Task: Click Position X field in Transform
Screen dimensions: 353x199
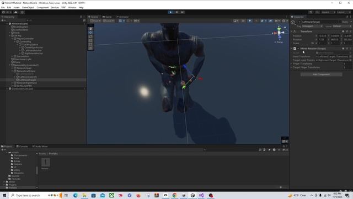Action: pos(322,36)
